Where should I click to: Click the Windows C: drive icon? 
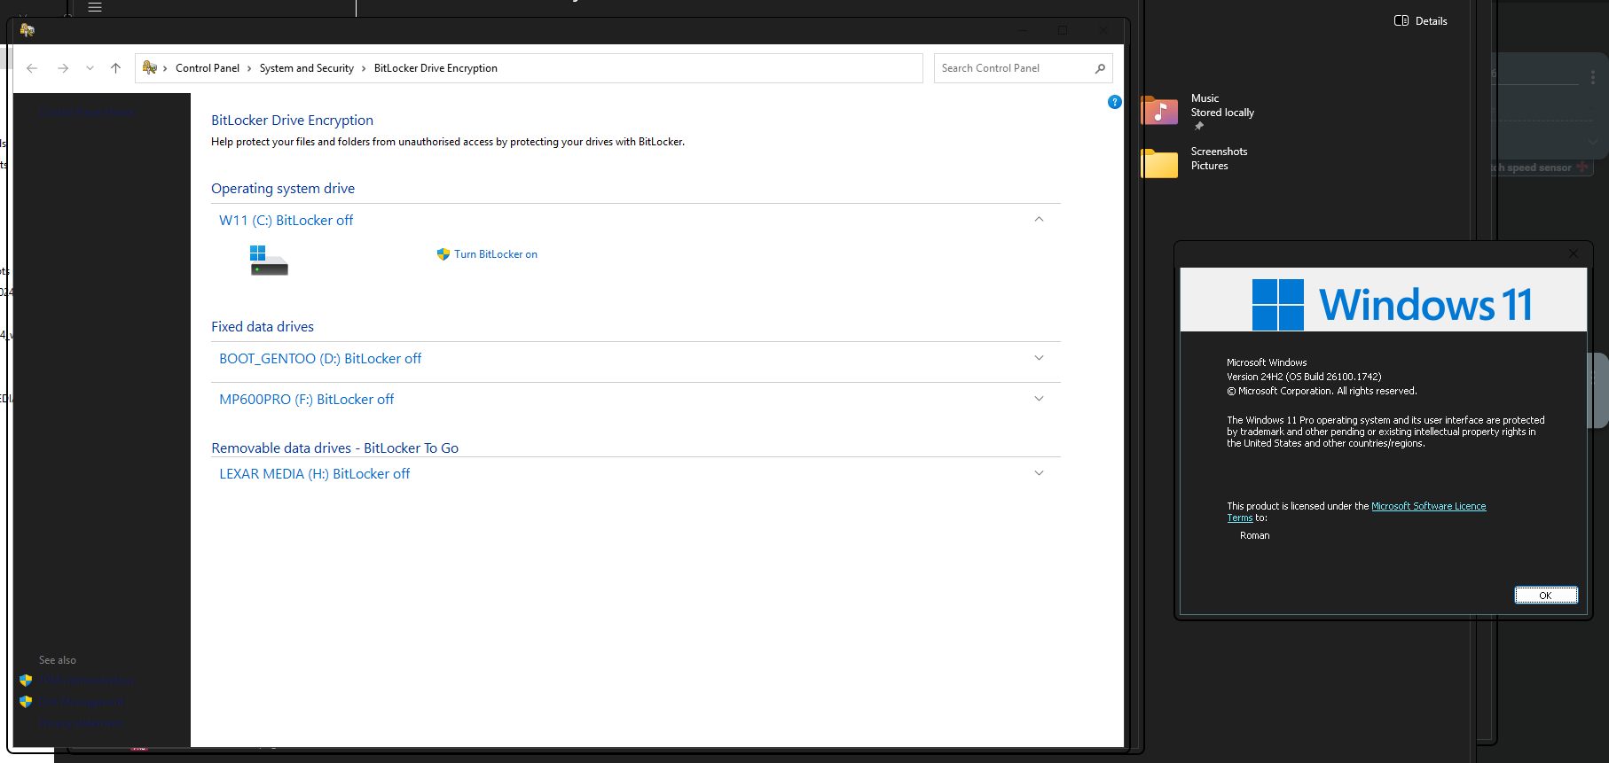(269, 261)
